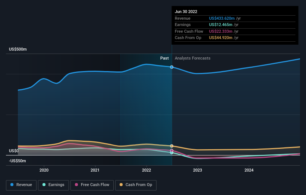Image resolution: width=306 pixels, height=195 pixels.
Task: Click the Earnings row label in tooltip
Action: [x=183, y=25]
